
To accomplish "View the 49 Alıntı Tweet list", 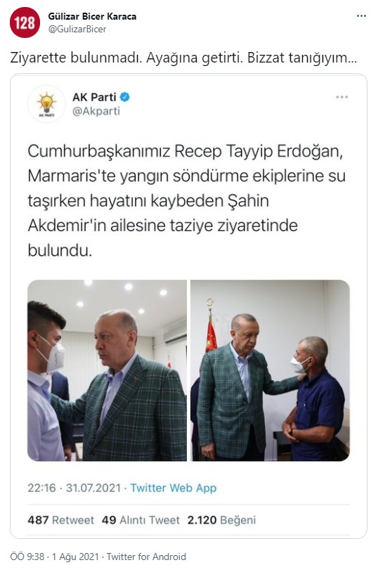I will click(x=141, y=520).
